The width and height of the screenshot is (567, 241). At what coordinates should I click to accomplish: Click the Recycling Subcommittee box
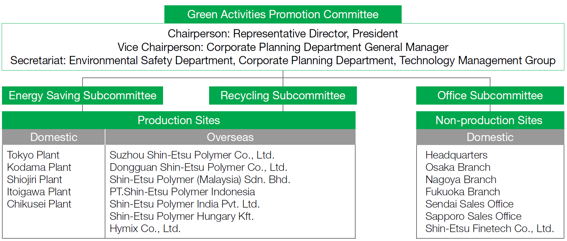[283, 95]
